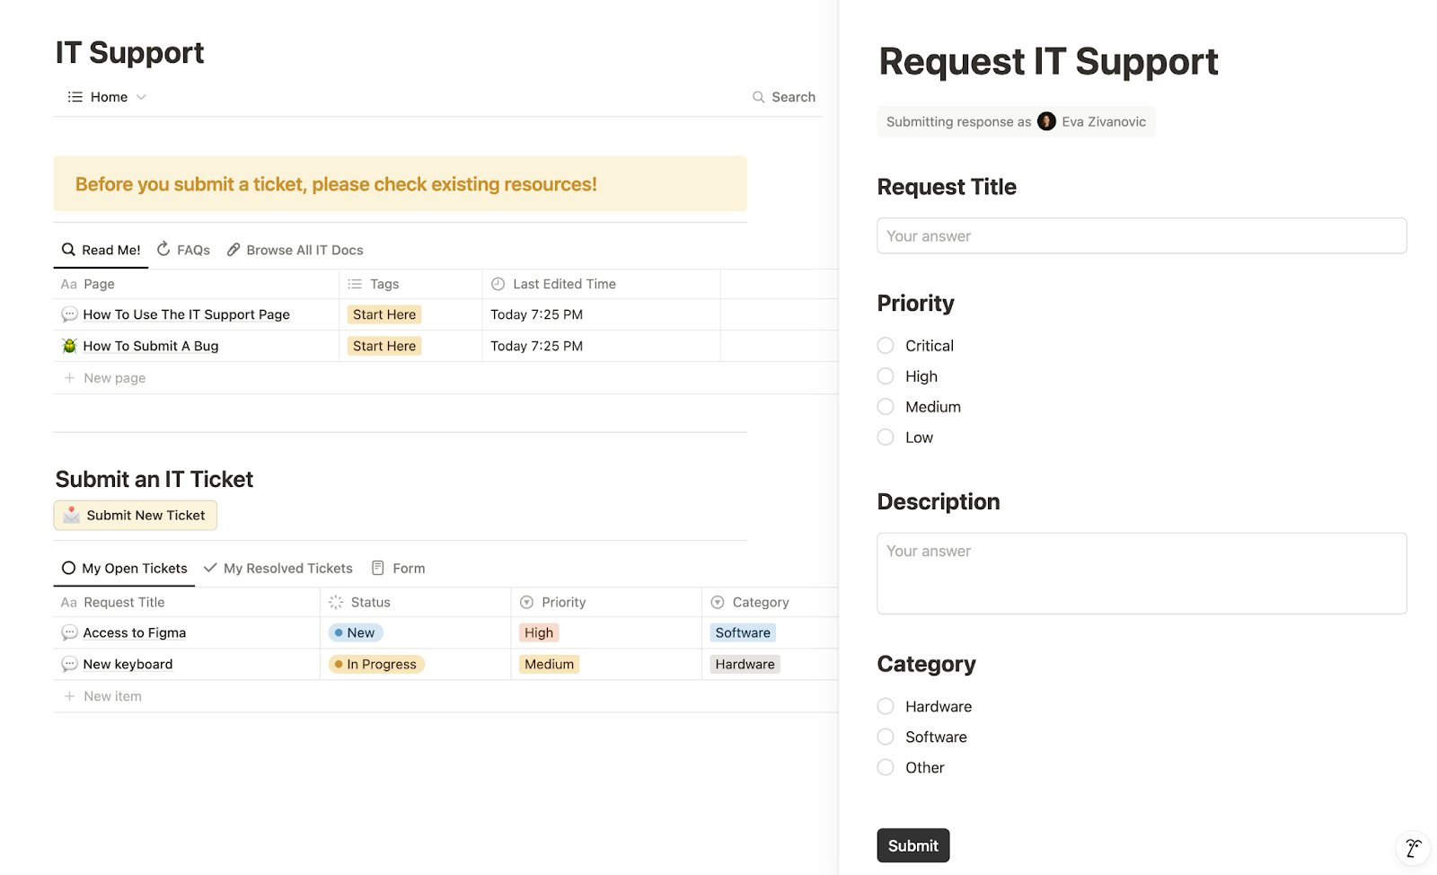Click the Last Edited Time clock icon
The width and height of the screenshot is (1437, 875).
(x=498, y=284)
